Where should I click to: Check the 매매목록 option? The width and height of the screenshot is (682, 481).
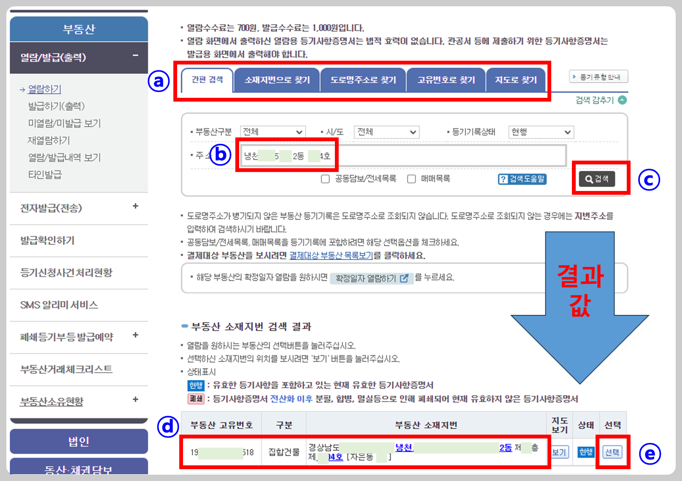pyautogui.click(x=411, y=179)
